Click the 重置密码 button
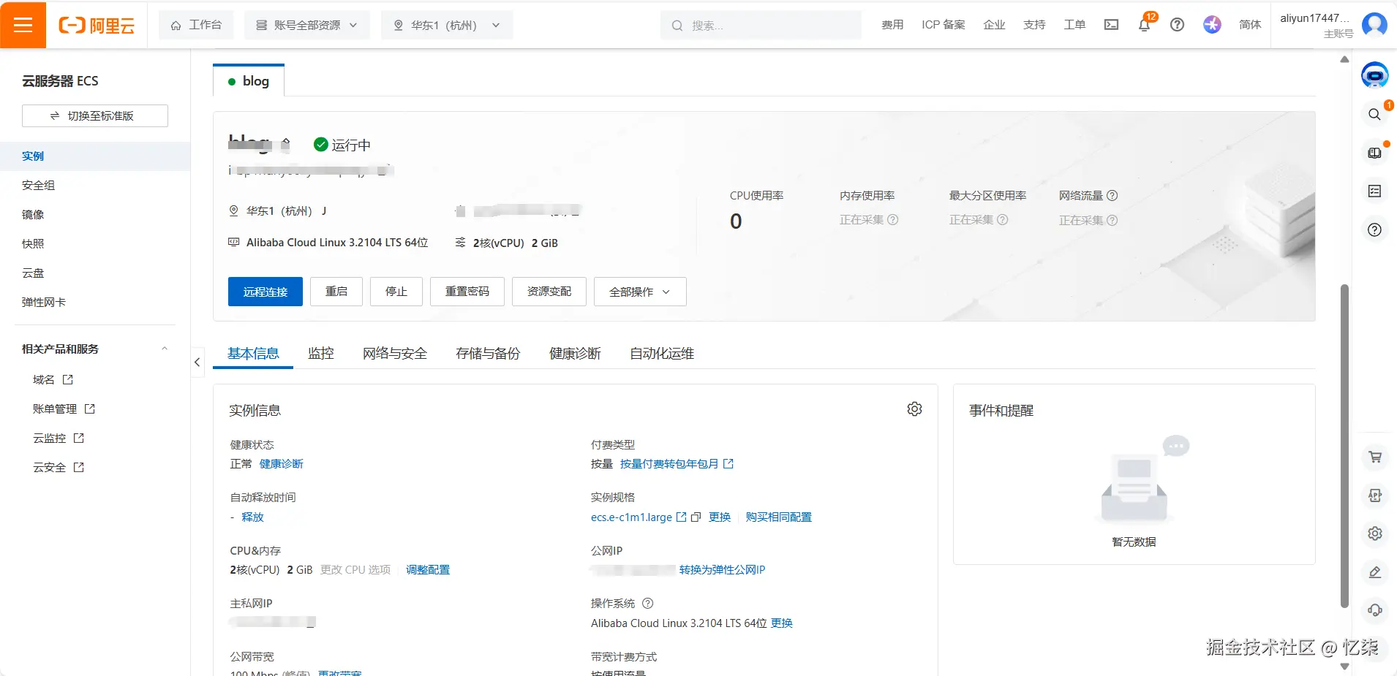Screen dimensions: 1397x676 point(467,292)
